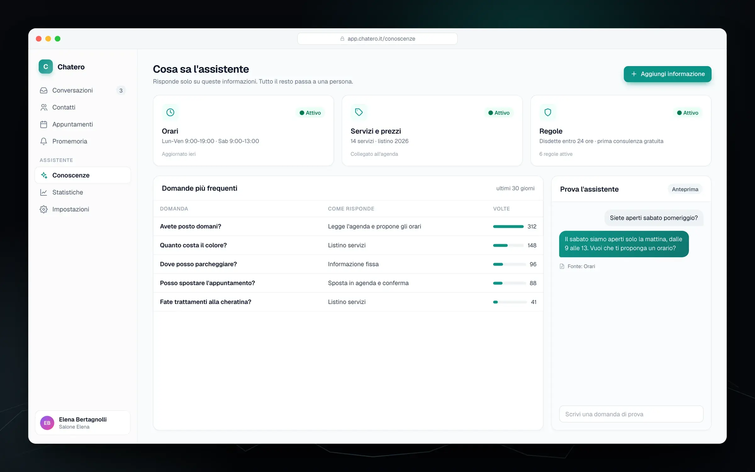Screen dimensions: 755x472
Task: Focus the Scrivi una domanda di prova field
Action: (x=631, y=414)
